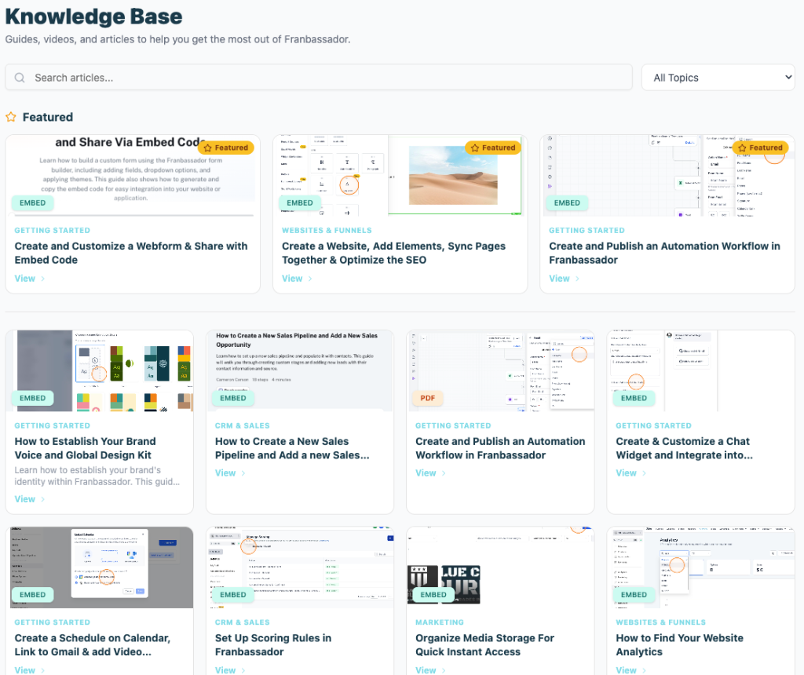Open Chat Widget card thumbnail

tap(701, 371)
